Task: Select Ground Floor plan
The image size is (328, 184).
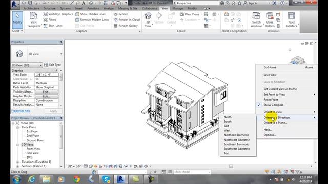Action: (x=35, y=140)
